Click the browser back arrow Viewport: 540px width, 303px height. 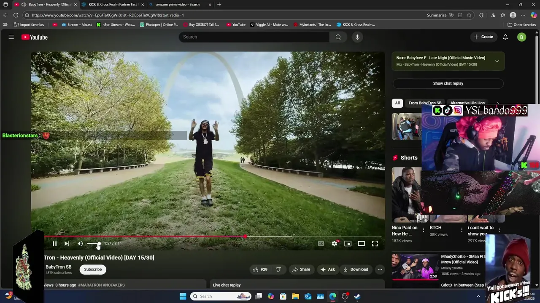click(x=5, y=15)
